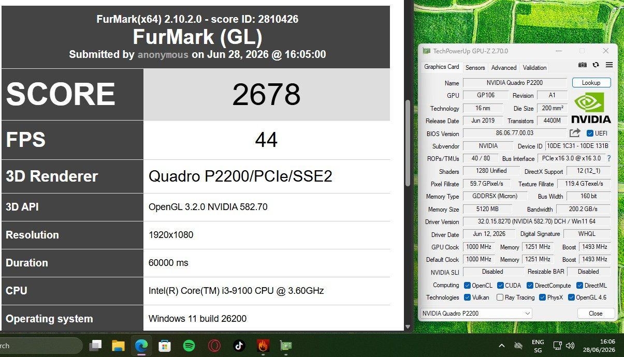Show hidden system tray icons

coord(501,345)
